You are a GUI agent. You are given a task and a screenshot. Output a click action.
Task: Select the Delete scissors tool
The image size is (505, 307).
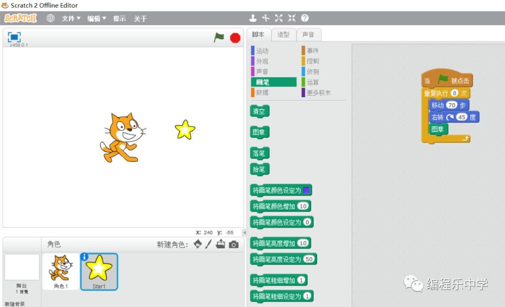266,18
